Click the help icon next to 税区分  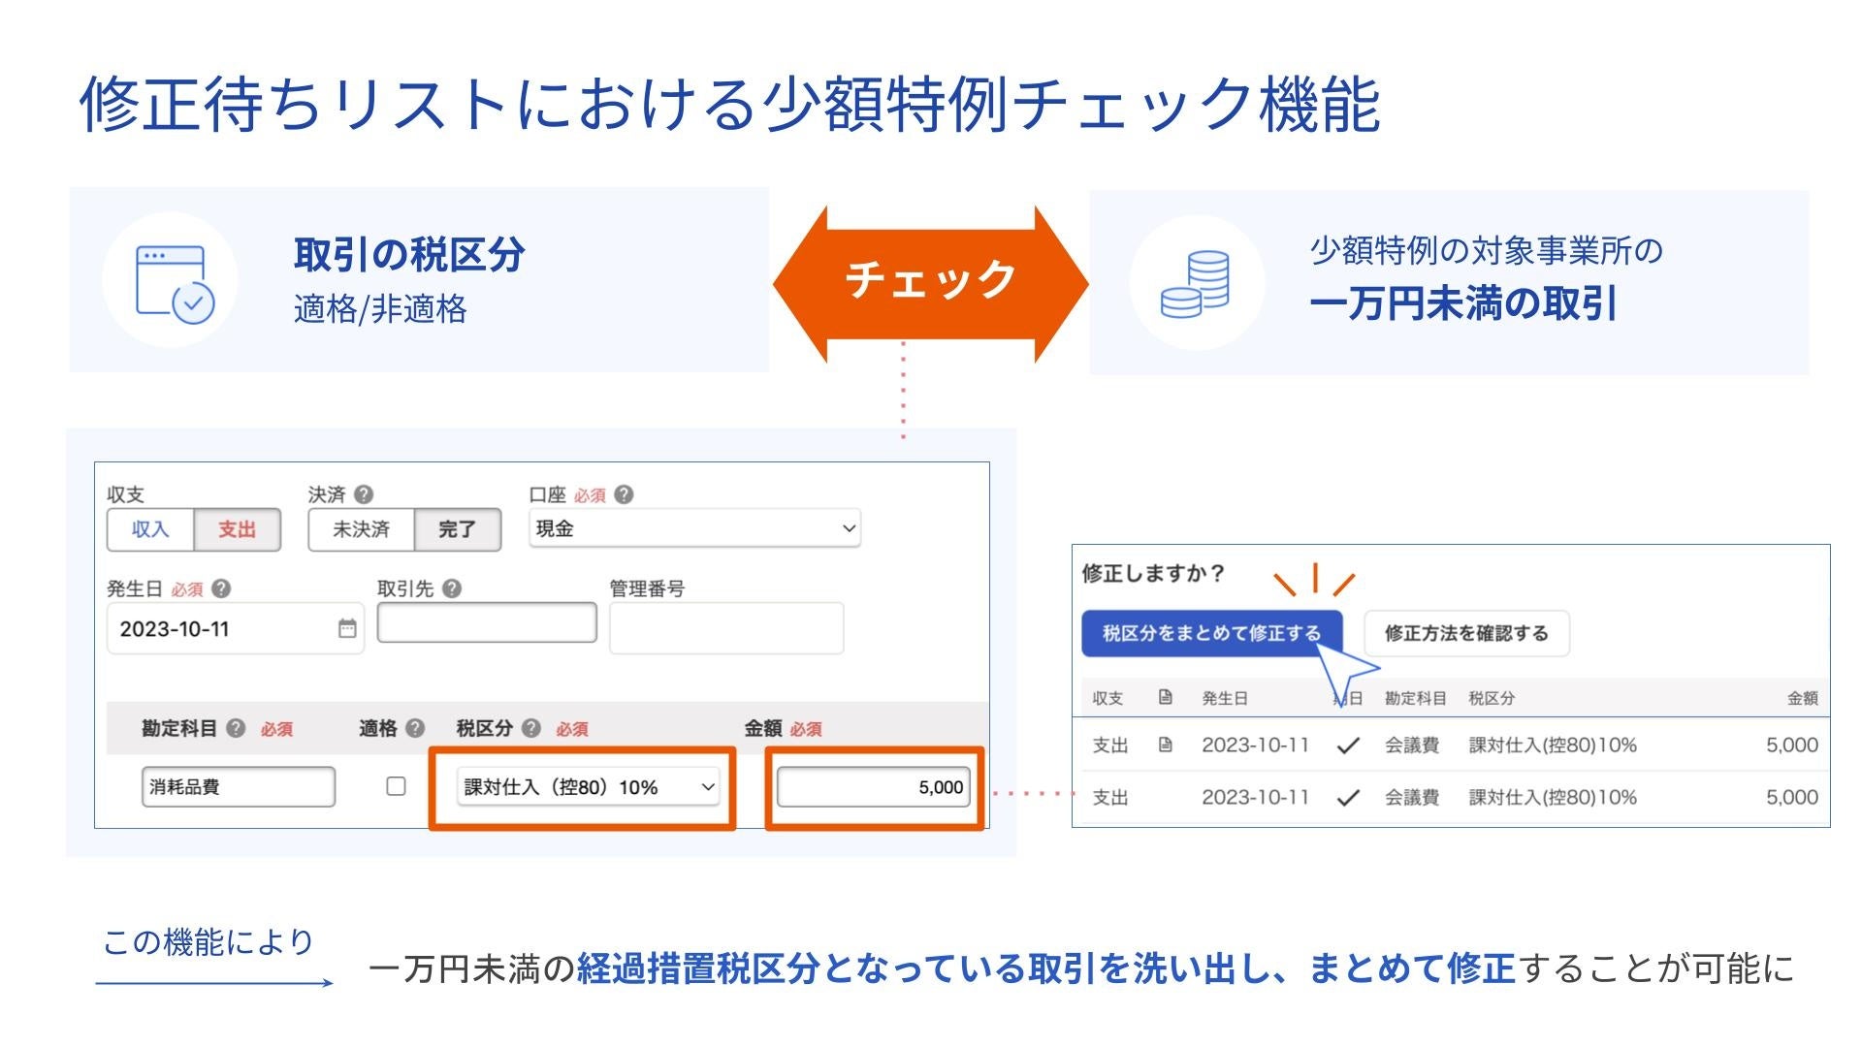(x=531, y=728)
